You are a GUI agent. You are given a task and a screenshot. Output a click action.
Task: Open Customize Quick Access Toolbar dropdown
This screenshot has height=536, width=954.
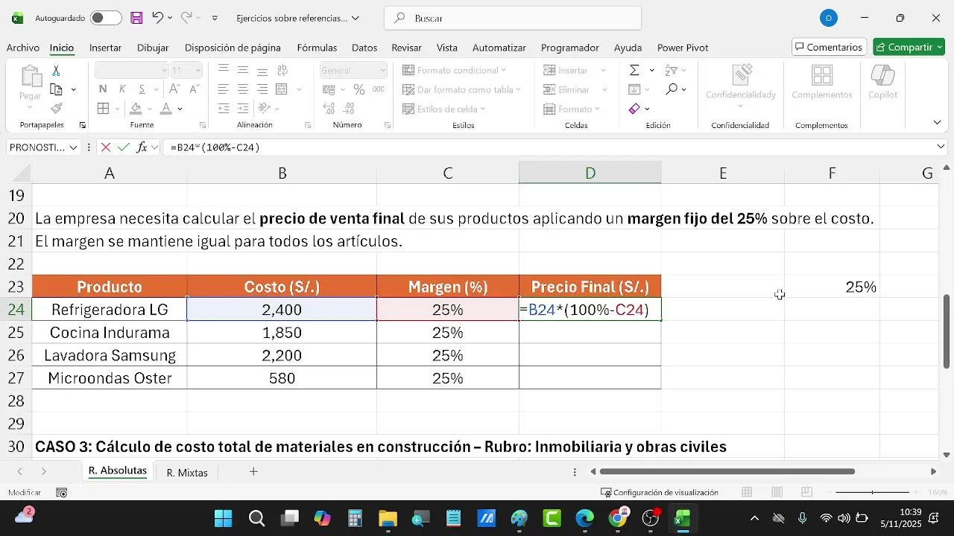coord(215,18)
